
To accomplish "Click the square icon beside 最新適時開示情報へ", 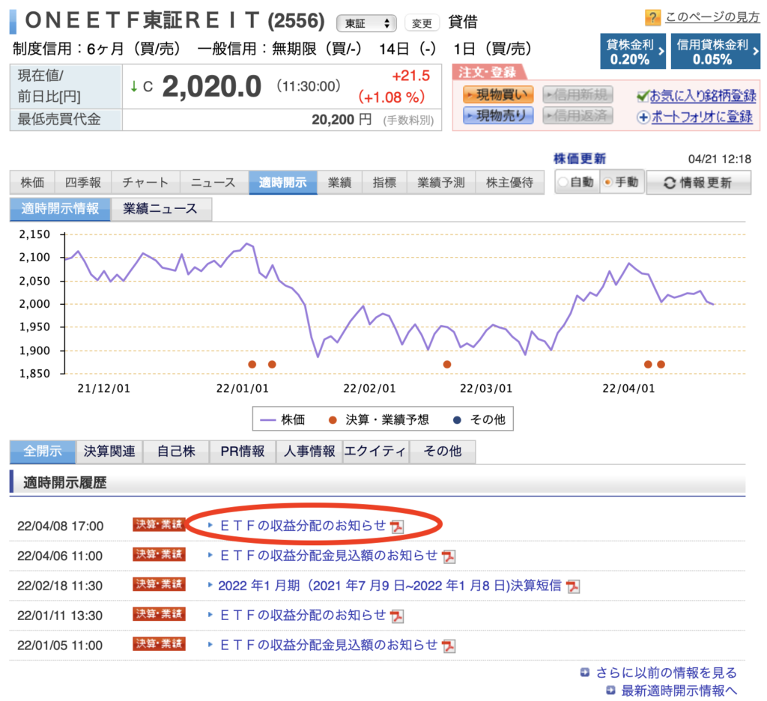I will click(x=610, y=691).
